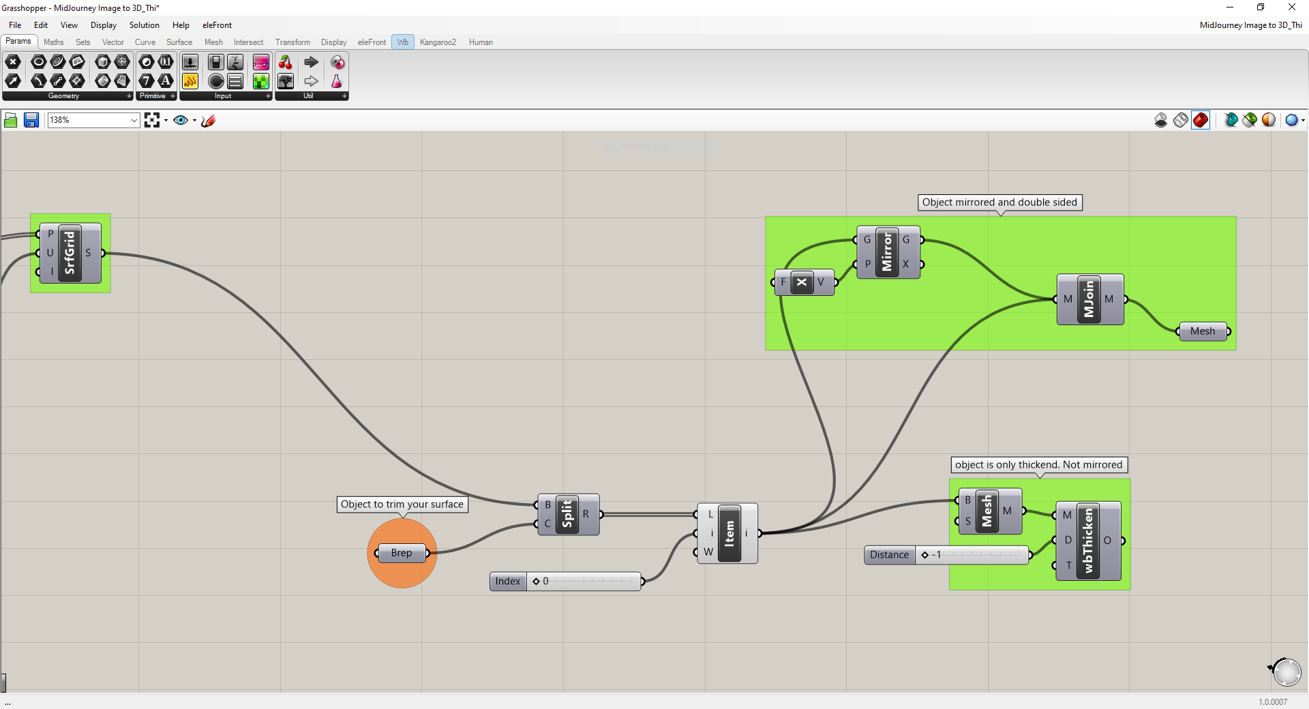Select the Data Dam tree icon

click(x=286, y=80)
